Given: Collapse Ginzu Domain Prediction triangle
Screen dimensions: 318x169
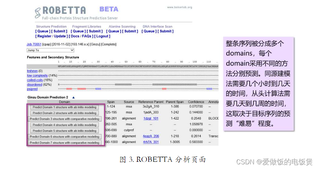Looking at the screenshot, I should 73,97.
